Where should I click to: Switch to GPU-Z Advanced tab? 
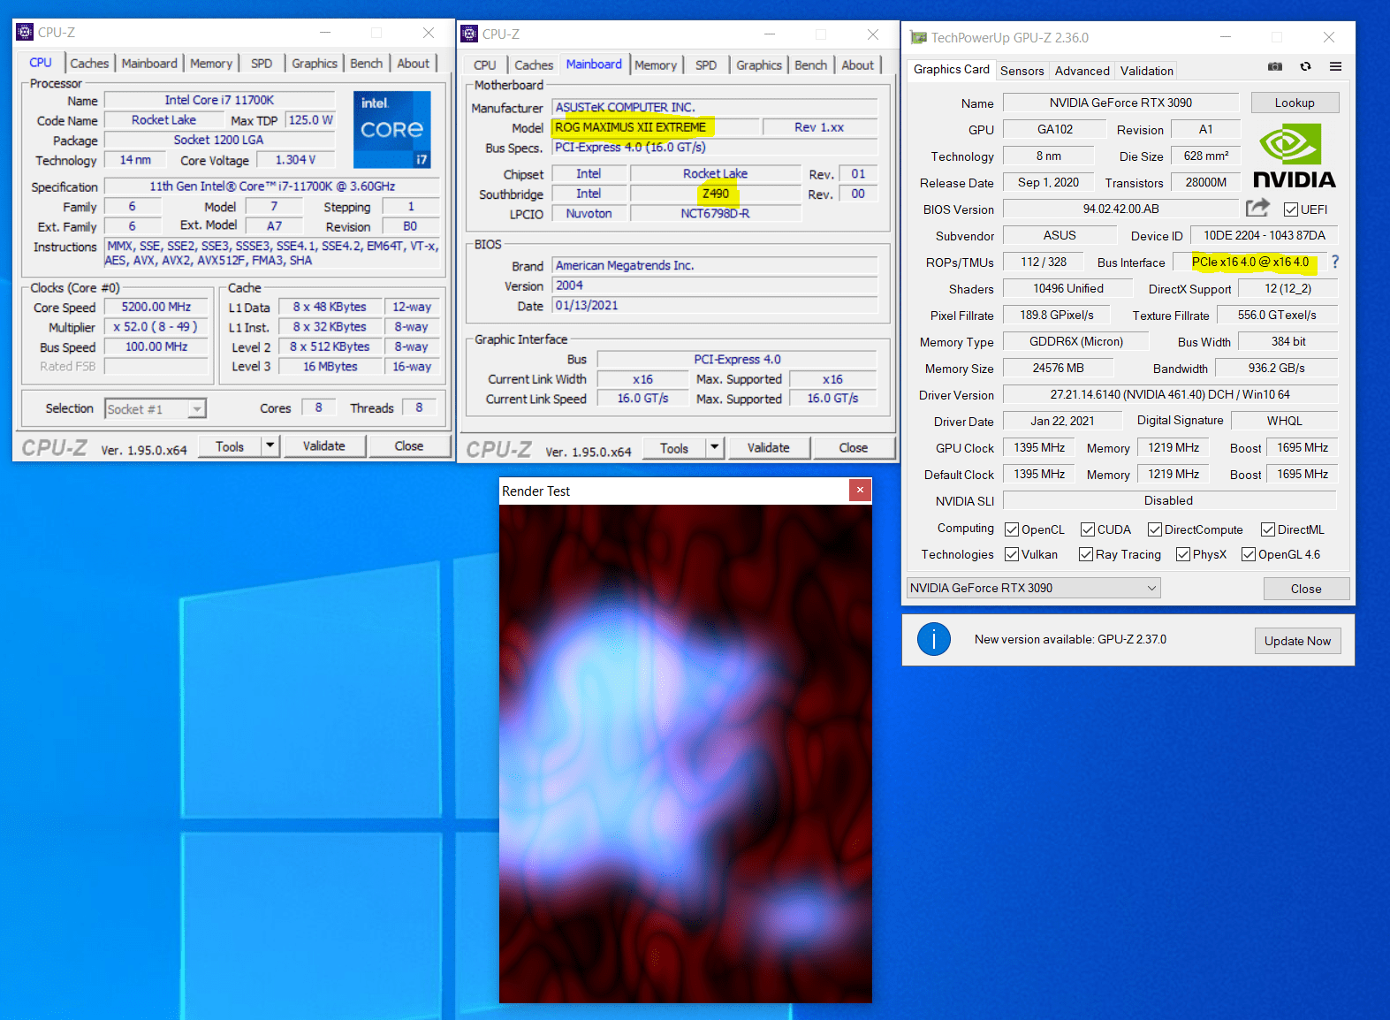[x=1082, y=71]
